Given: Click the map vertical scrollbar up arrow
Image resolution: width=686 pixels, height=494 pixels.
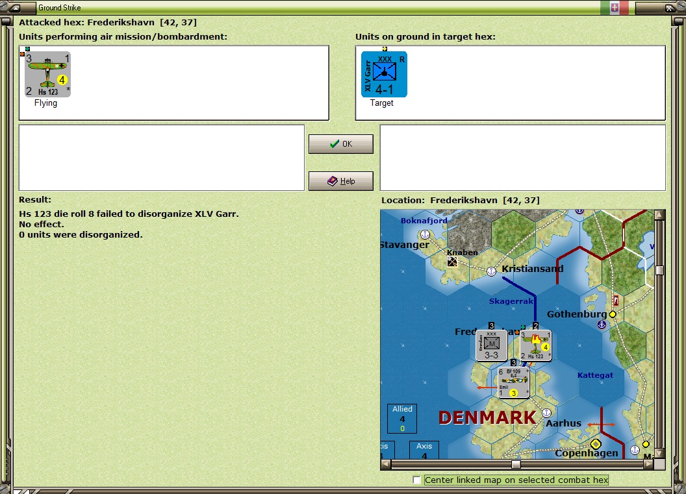Looking at the screenshot, I should [660, 215].
